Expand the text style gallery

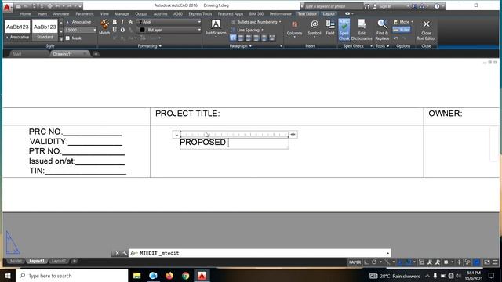point(61,38)
